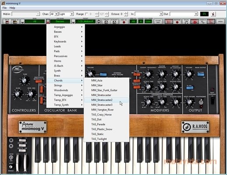The image size is (227, 175).
Task: Toggle the lowest Keyboard Control orange switch
Action: (137, 87)
